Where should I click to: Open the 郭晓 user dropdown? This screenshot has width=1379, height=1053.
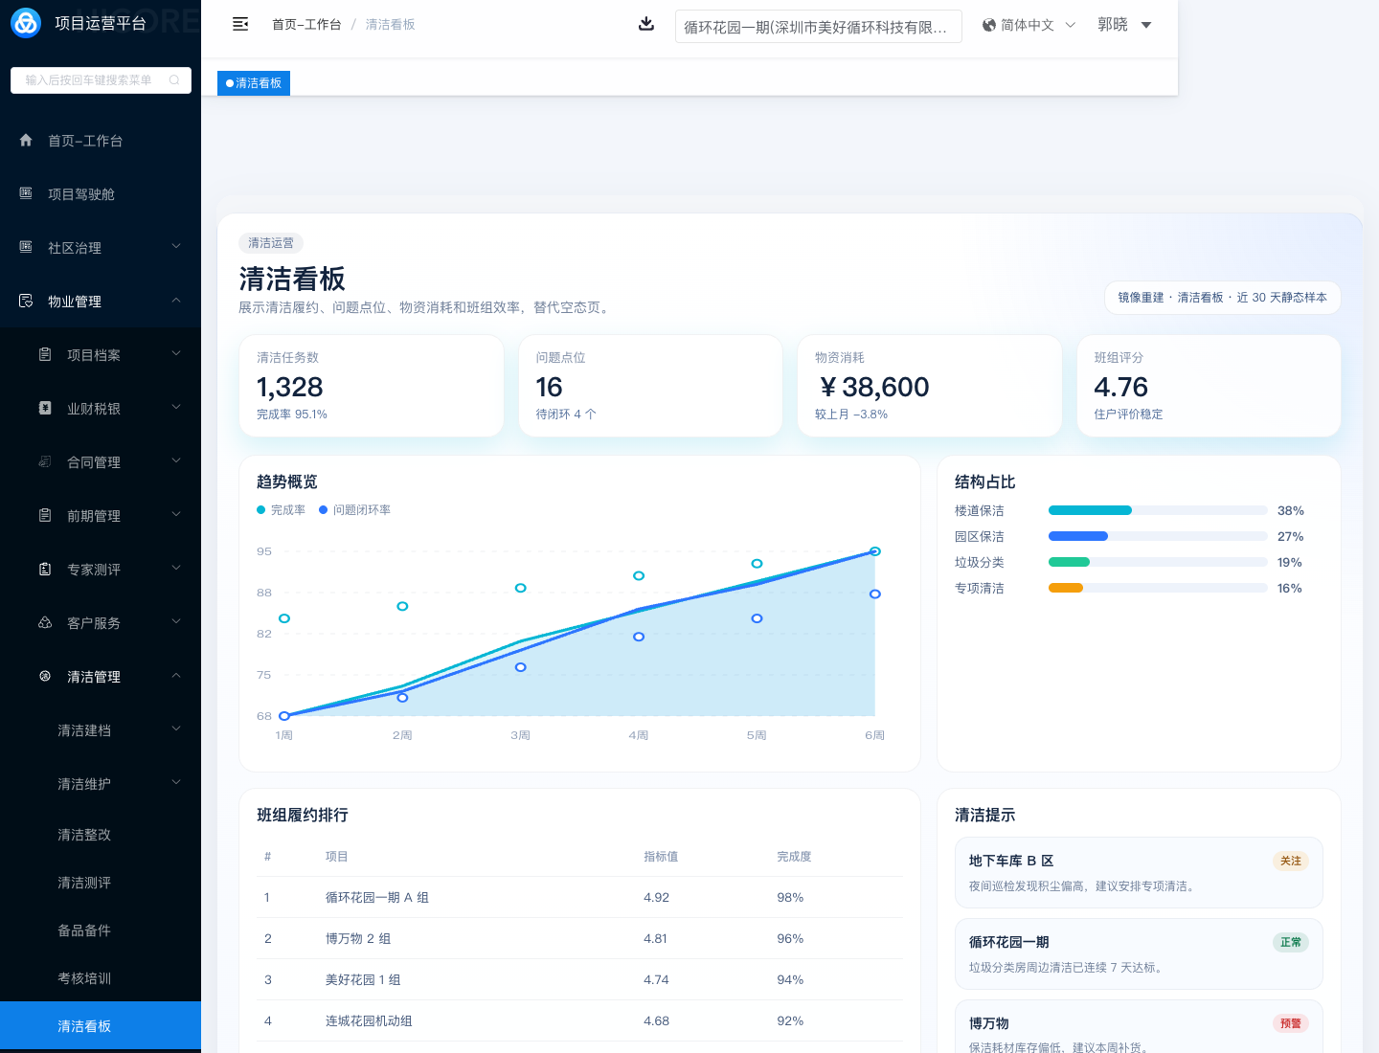click(1124, 25)
